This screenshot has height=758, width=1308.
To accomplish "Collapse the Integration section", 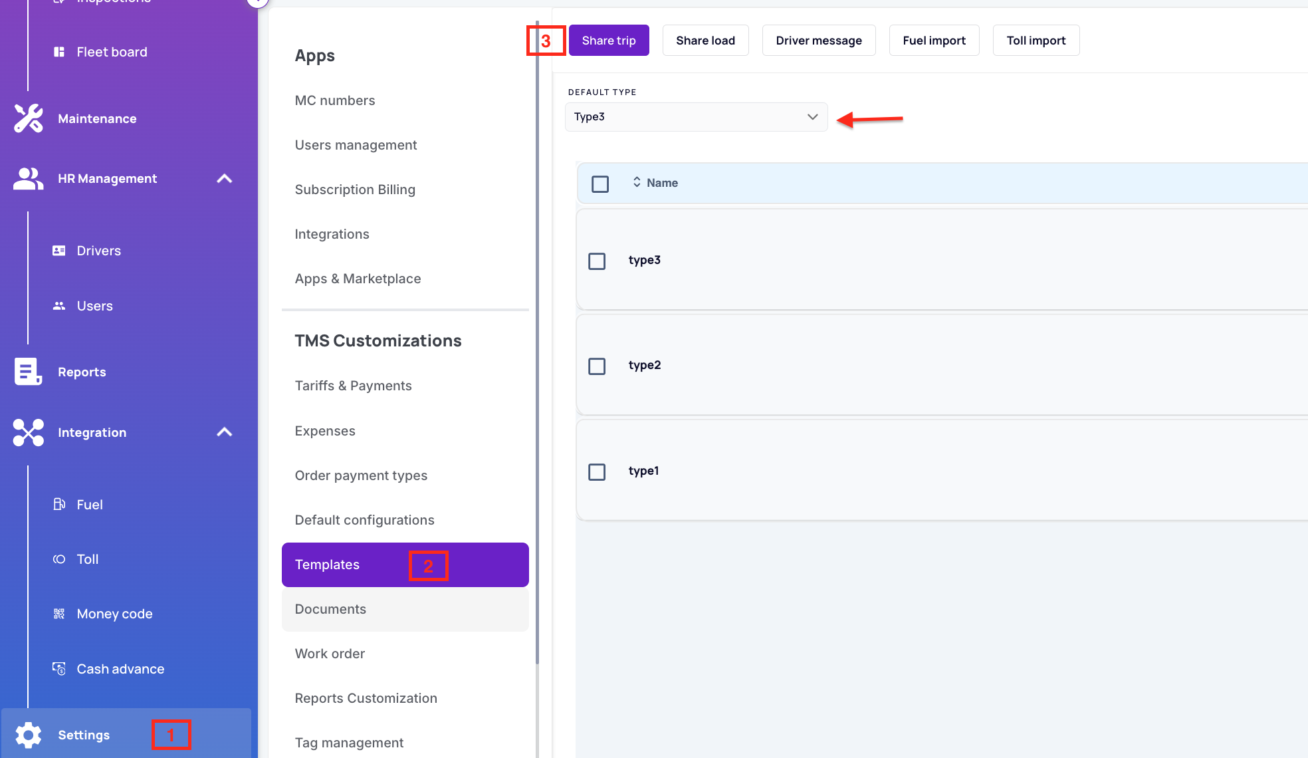I will click(x=225, y=432).
